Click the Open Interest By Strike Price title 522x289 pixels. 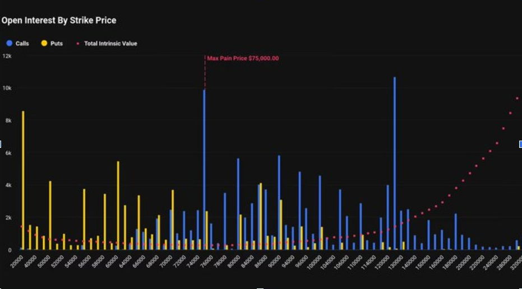[x=59, y=20]
